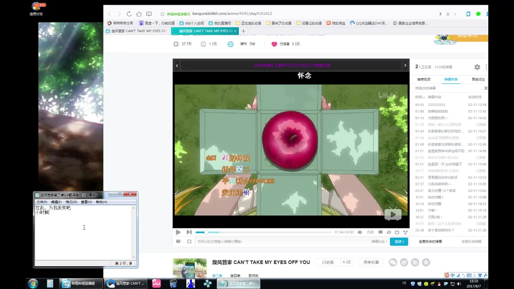The image size is (514, 289).
Task: Open Notepad 文件(F) menu
Action: pos(42,202)
